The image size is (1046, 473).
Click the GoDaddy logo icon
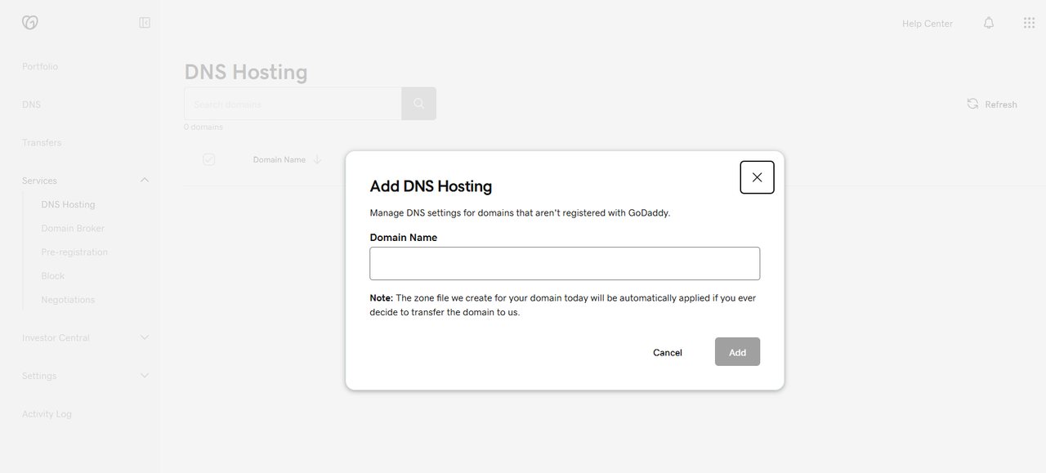coord(30,23)
